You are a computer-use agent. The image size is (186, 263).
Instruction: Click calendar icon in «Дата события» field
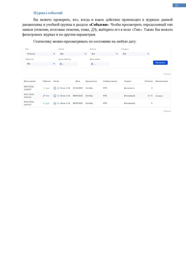click(61, 64)
